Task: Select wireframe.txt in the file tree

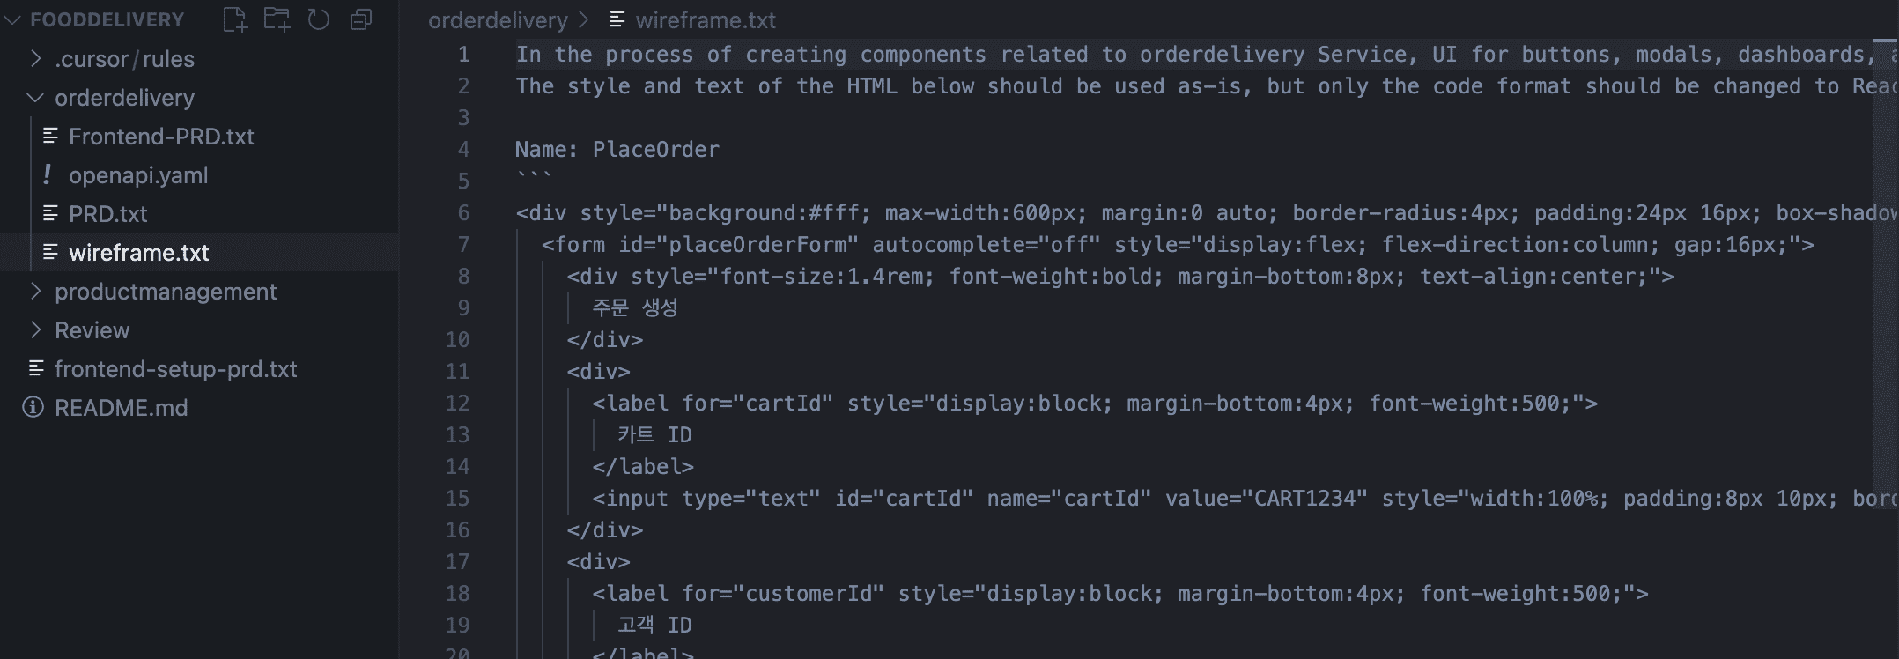Action: pos(138,253)
